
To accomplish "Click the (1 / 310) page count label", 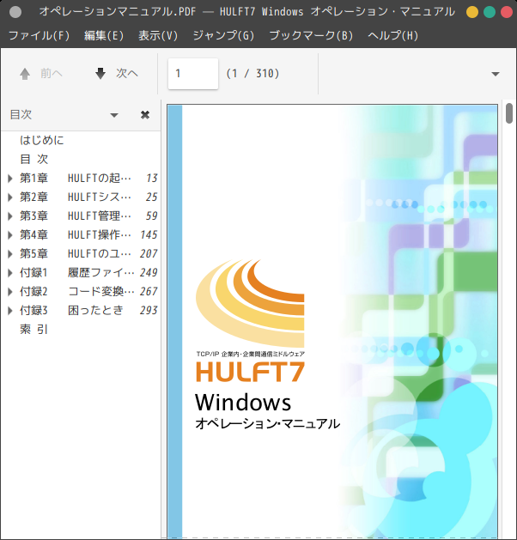I will click(x=252, y=73).
